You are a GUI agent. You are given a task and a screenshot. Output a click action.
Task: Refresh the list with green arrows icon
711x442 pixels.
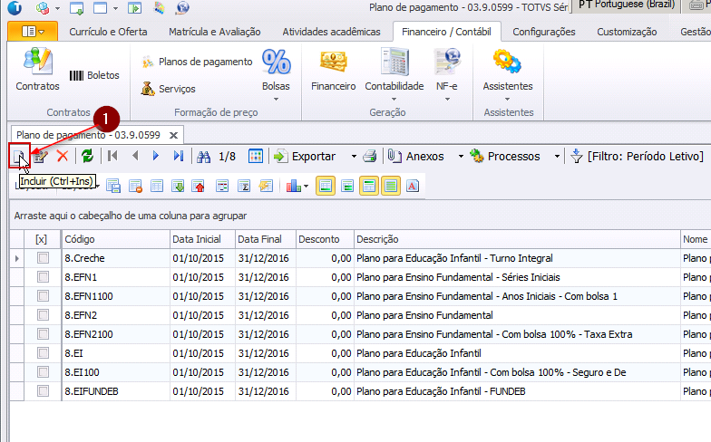[x=87, y=156]
